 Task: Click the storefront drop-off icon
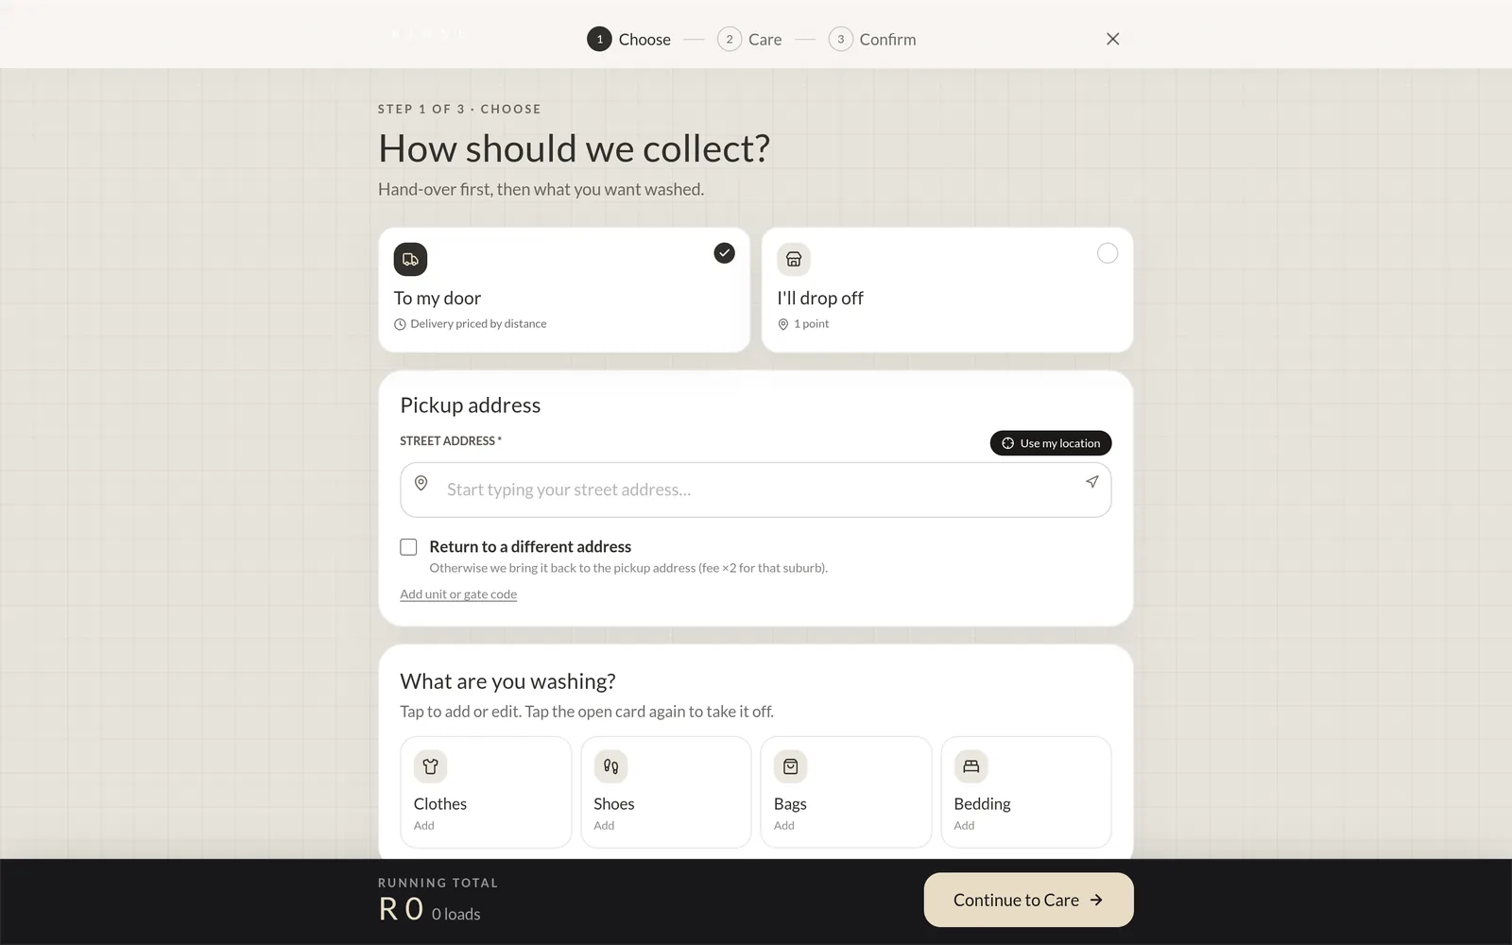pyautogui.click(x=794, y=259)
